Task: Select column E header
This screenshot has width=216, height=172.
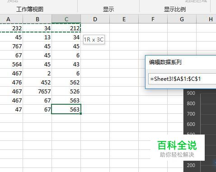Action: point(124,19)
